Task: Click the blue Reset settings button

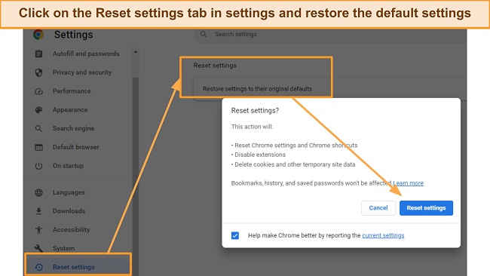Action: tap(426, 208)
